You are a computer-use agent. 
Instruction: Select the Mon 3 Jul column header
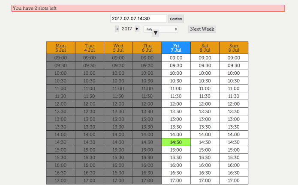(60, 48)
